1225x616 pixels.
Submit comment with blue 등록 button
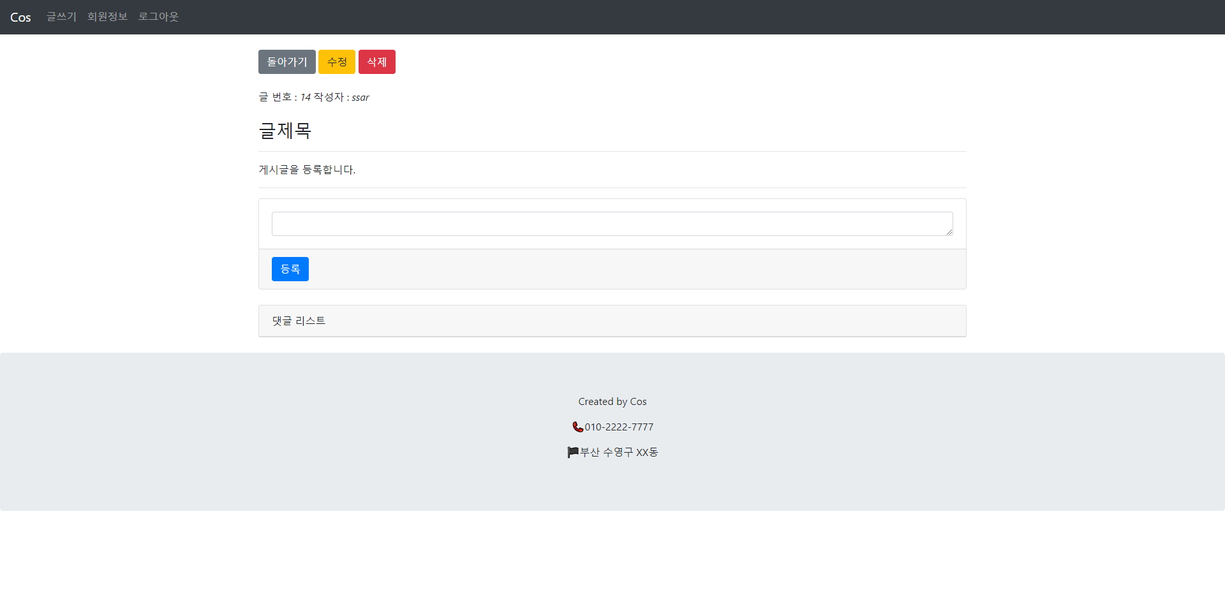pos(290,269)
